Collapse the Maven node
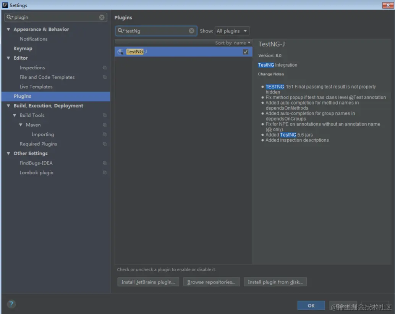The width and height of the screenshot is (395, 314). [21, 125]
